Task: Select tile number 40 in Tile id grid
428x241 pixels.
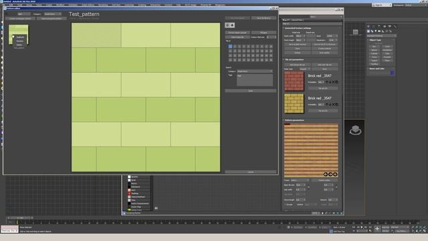Action: click(271, 60)
